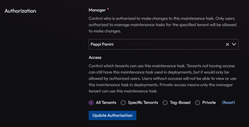Click the Authorization section heading
Viewport: 249px width, 127px height.
point(20,11)
